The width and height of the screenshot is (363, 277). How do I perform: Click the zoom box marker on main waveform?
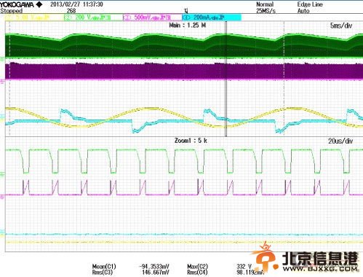click(226, 79)
